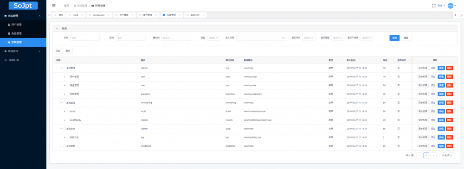Click the 系统监控 sidebar icon

[x=6, y=51]
